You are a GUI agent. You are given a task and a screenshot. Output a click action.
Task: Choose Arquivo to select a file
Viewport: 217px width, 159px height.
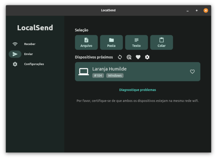click(x=86, y=42)
